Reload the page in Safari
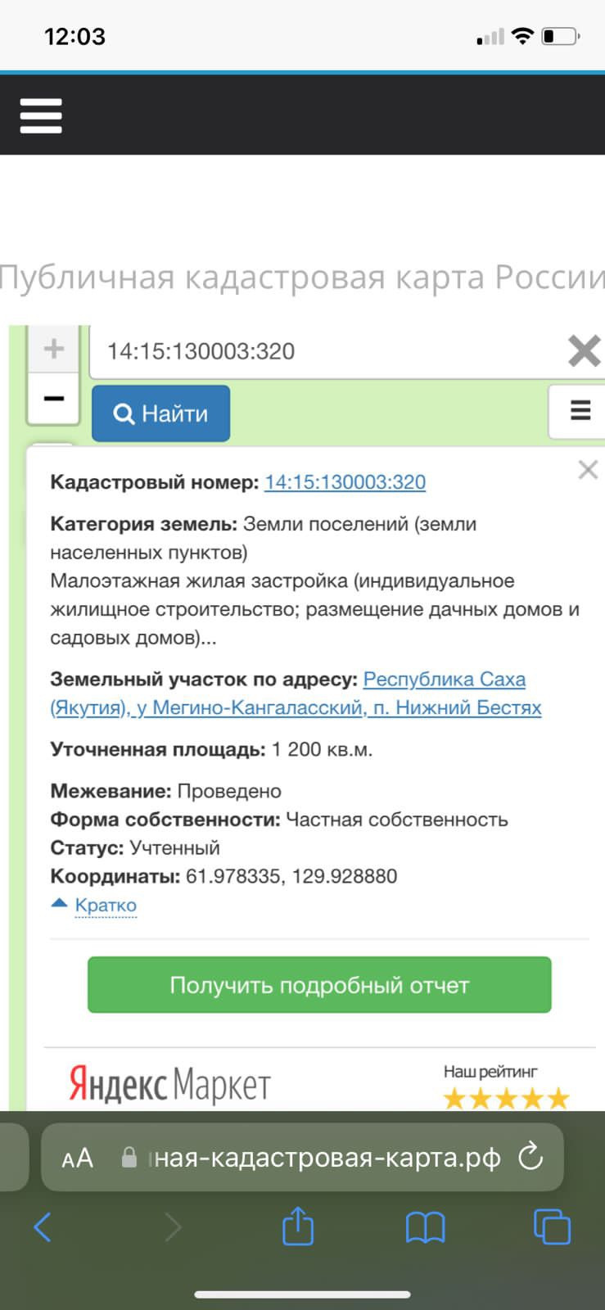Screen dimensions: 605x1310 coord(531,1158)
